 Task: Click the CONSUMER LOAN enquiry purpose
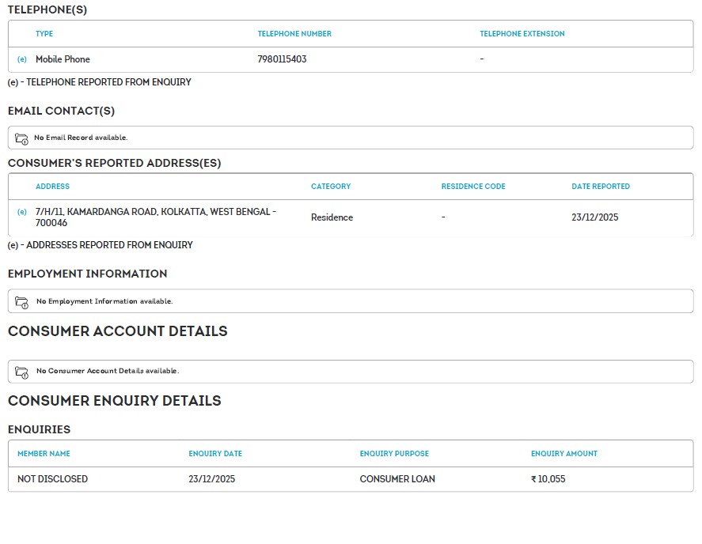click(x=397, y=479)
